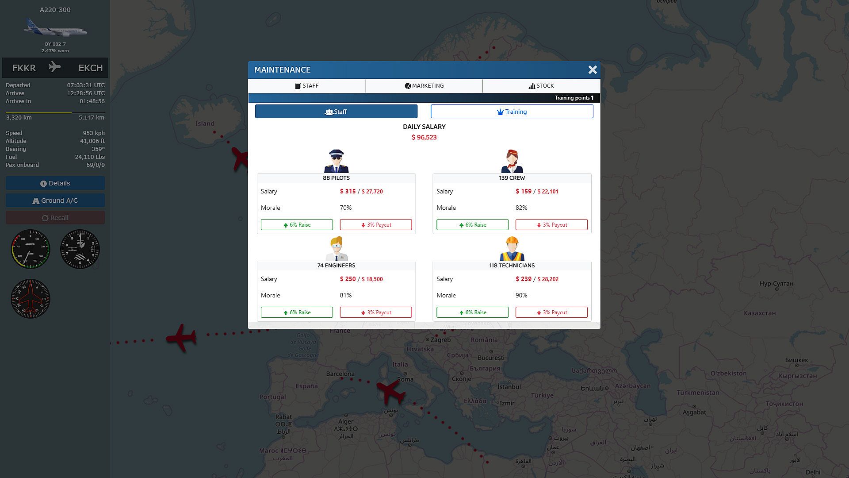This screenshot has width=849, height=478.
Task: Close the Maintenance dialog
Action: click(x=593, y=70)
